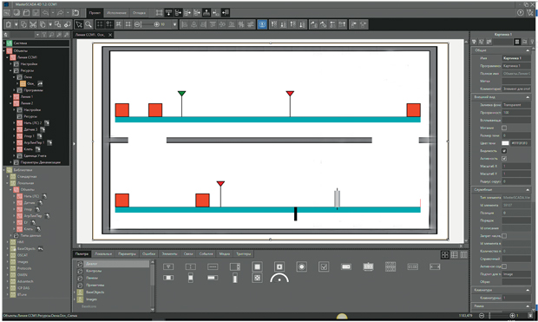Click the undo arrow icon
The height and width of the screenshot is (322, 538).
pyautogui.click(x=45, y=13)
